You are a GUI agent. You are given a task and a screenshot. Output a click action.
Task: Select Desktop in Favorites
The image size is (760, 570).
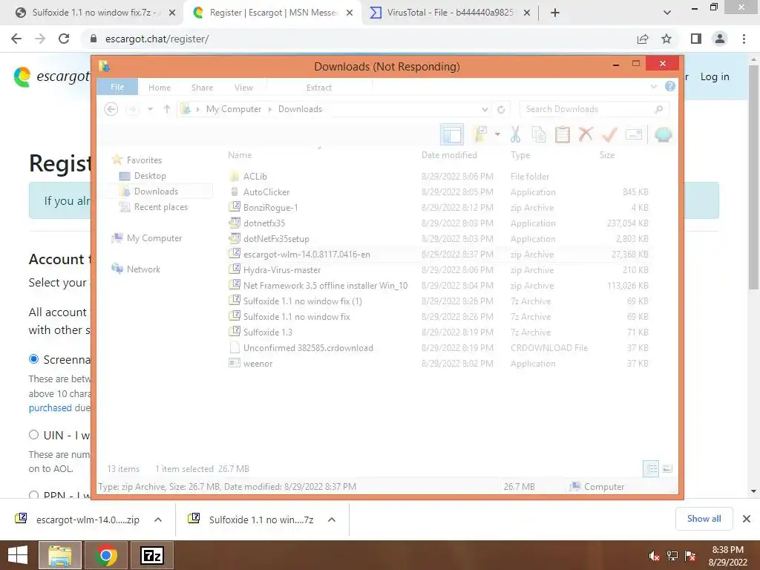click(x=150, y=175)
